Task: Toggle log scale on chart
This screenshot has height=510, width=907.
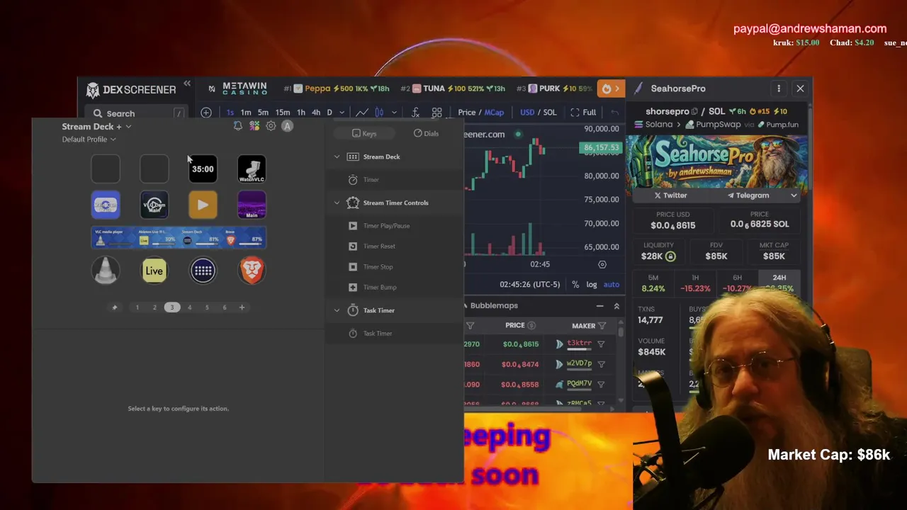Action: (x=592, y=285)
